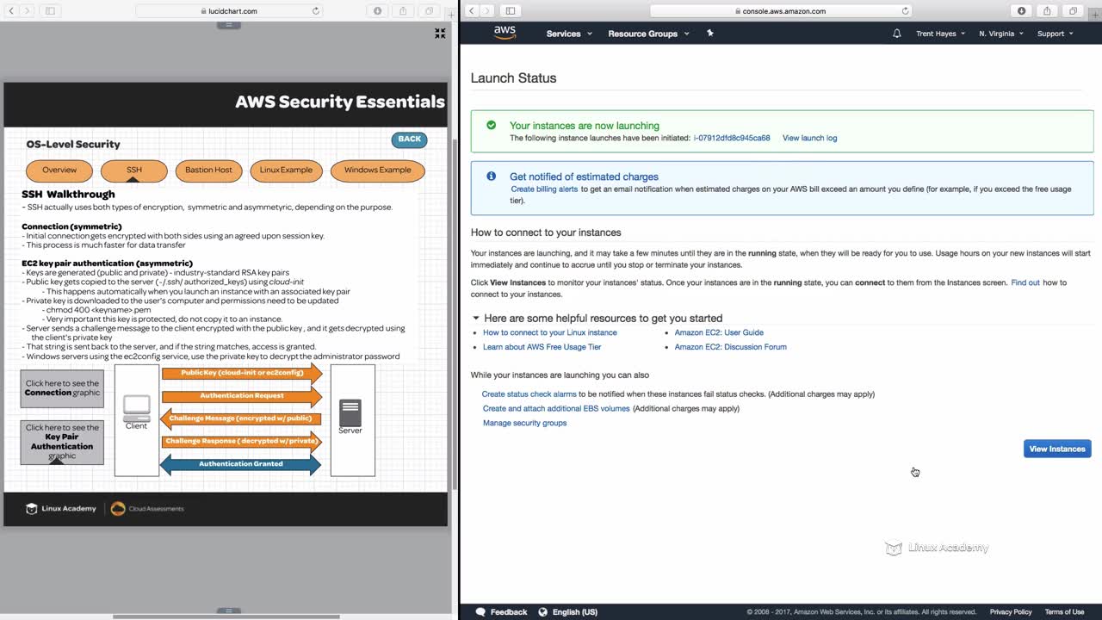
Task: Open the Manage security groups link
Action: [525, 424]
